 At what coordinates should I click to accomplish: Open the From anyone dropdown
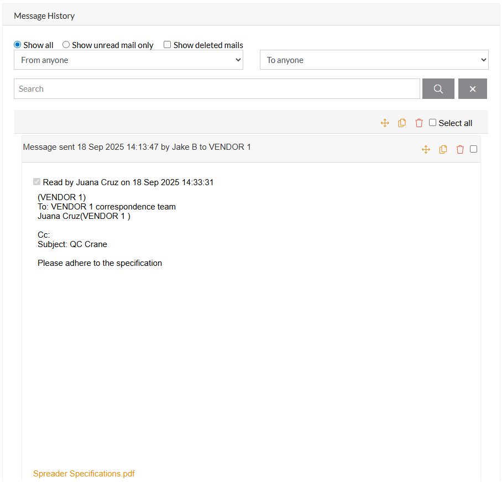(128, 60)
